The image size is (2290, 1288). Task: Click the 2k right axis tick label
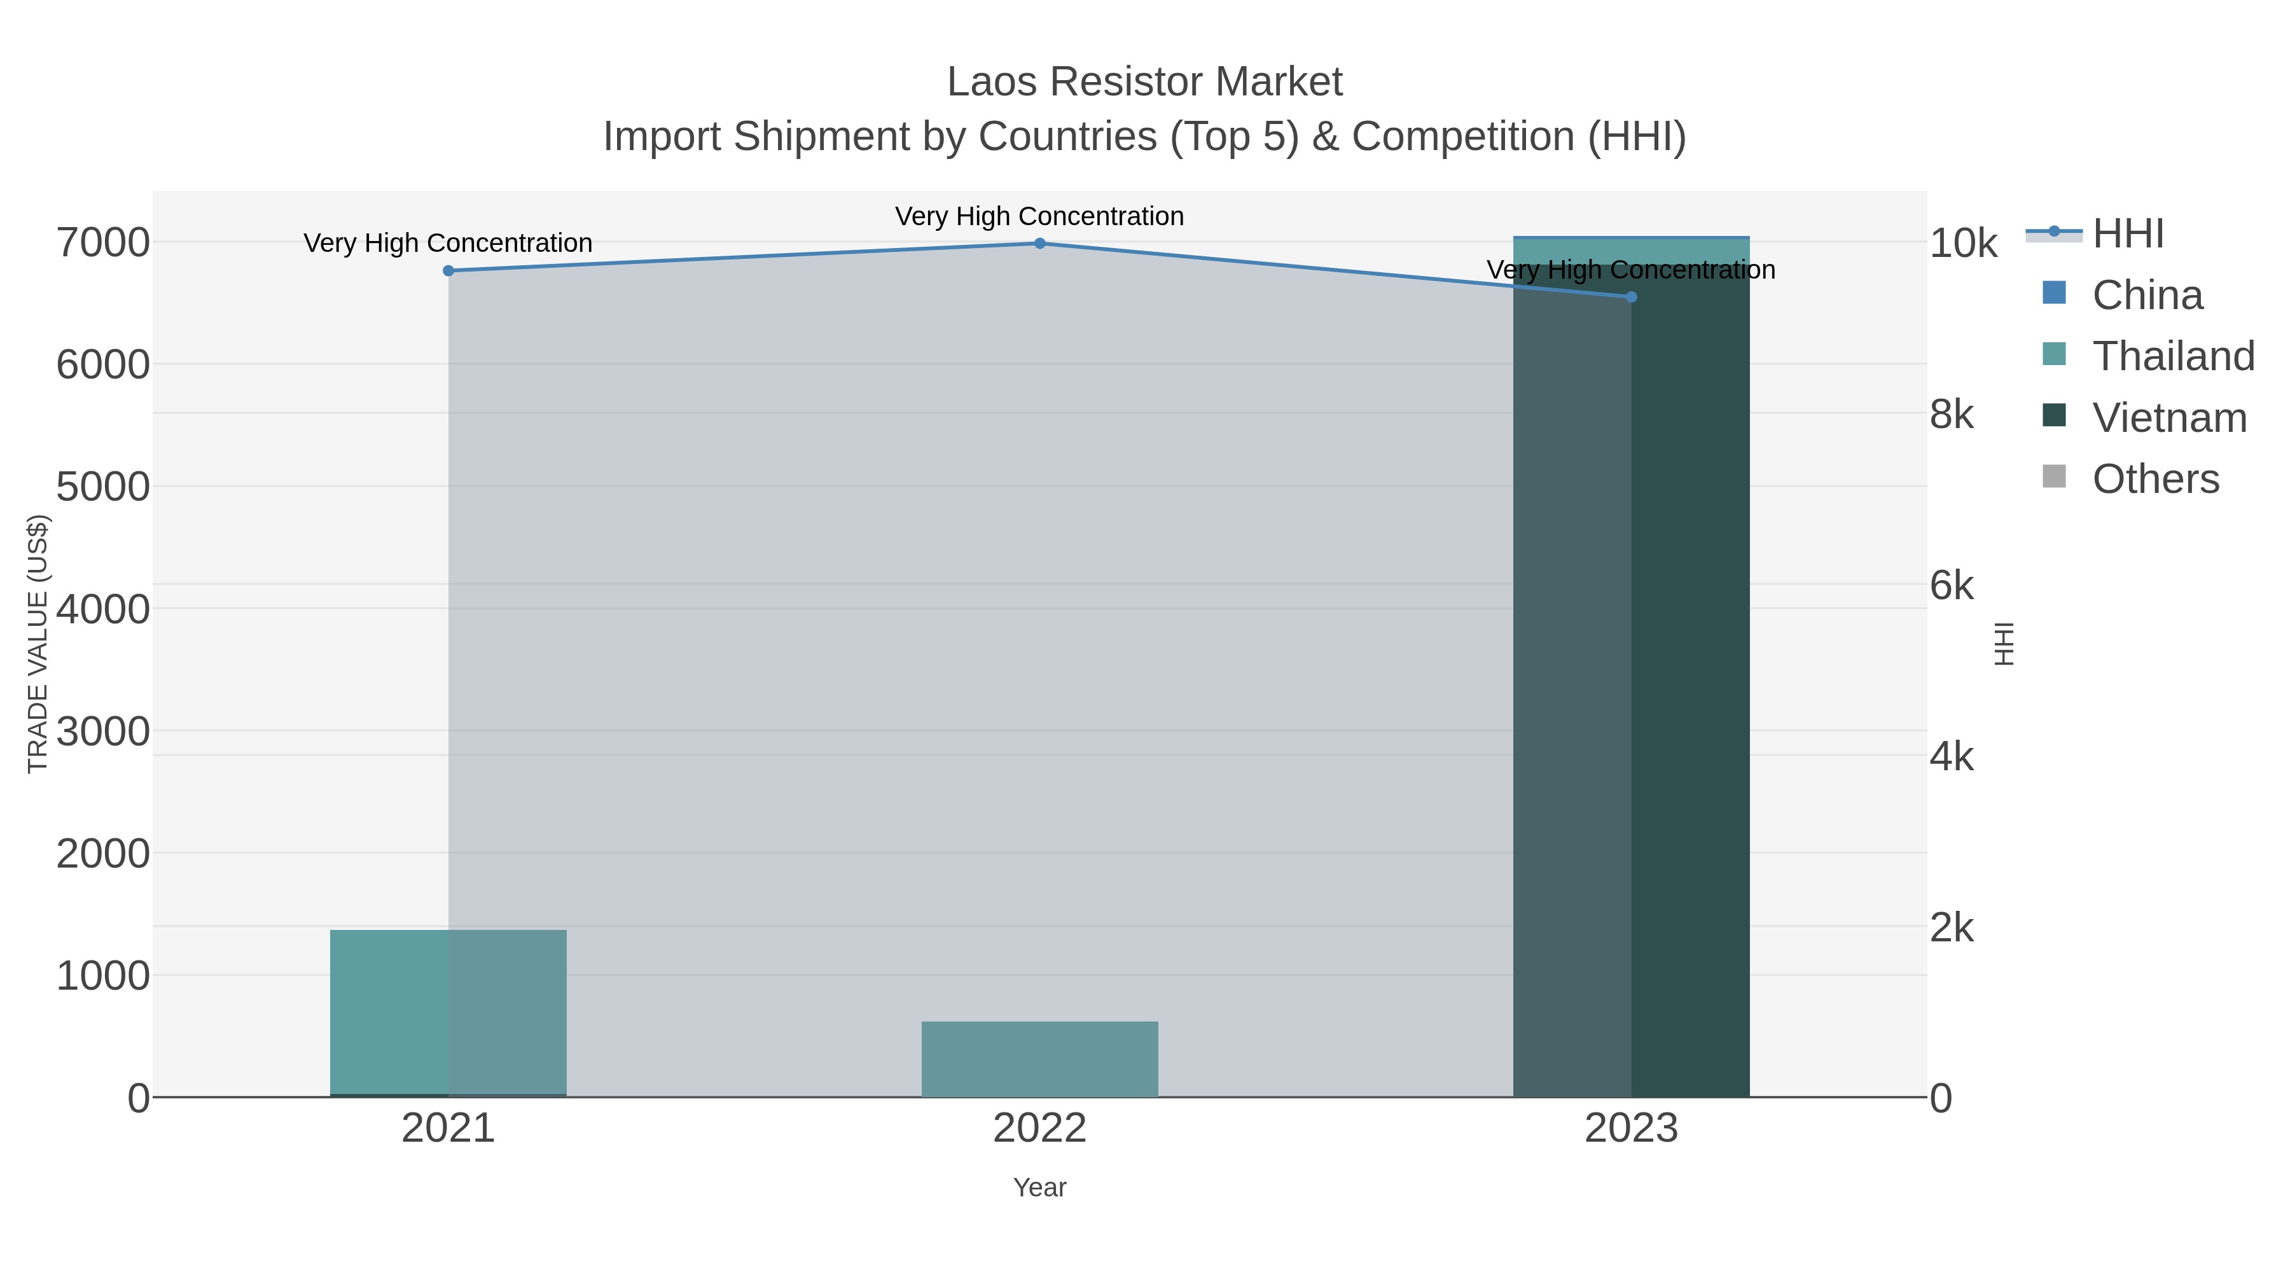coord(1952,928)
